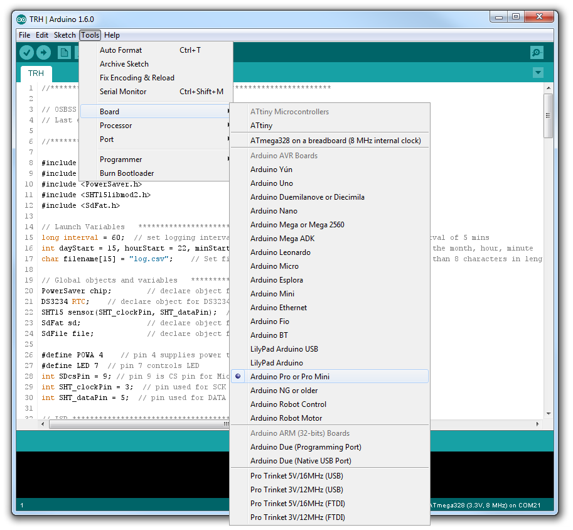Expand the Port submenu
Image resolution: width=573 pixels, height=530 pixels.
click(156, 139)
